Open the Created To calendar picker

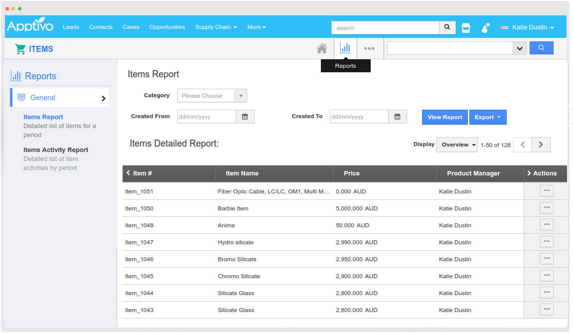tap(397, 117)
